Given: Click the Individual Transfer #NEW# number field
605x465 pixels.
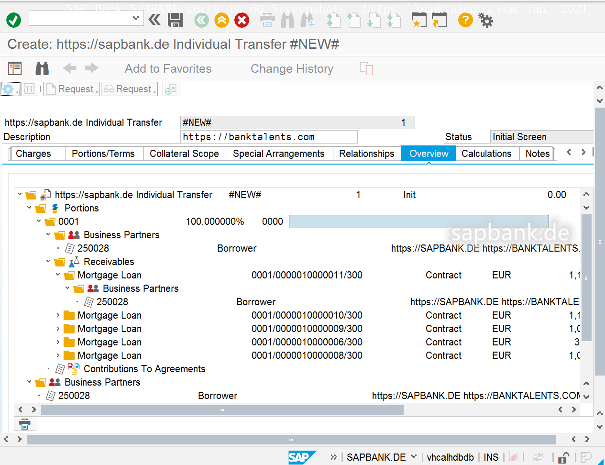Looking at the screenshot, I should 297,122.
